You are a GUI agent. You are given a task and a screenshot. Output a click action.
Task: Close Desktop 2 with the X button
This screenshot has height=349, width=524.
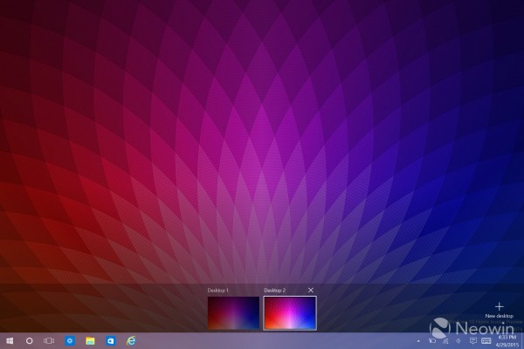click(x=312, y=290)
